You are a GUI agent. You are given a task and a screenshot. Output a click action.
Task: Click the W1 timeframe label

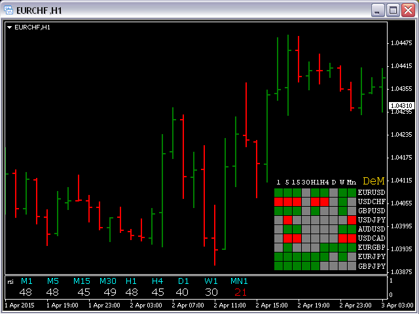click(x=211, y=281)
